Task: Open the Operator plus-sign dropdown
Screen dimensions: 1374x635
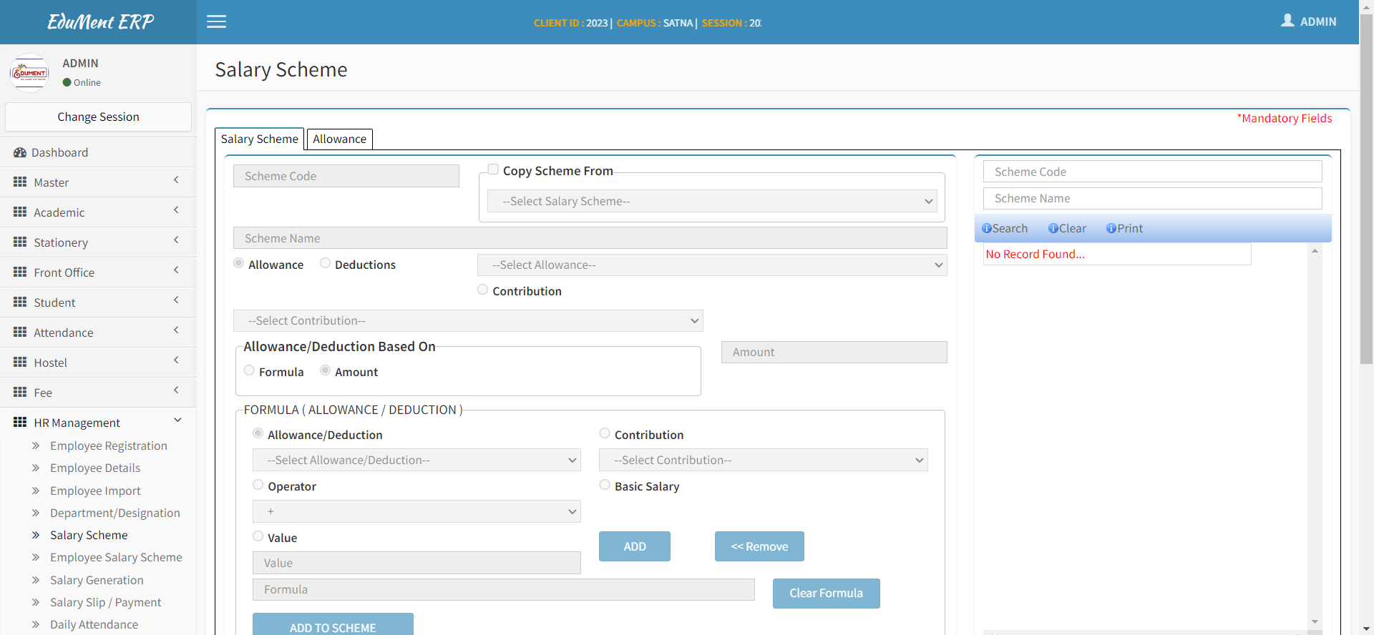Action: 416,511
